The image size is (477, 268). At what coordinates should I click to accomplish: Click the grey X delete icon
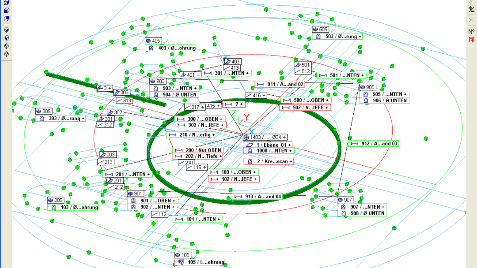point(471,20)
